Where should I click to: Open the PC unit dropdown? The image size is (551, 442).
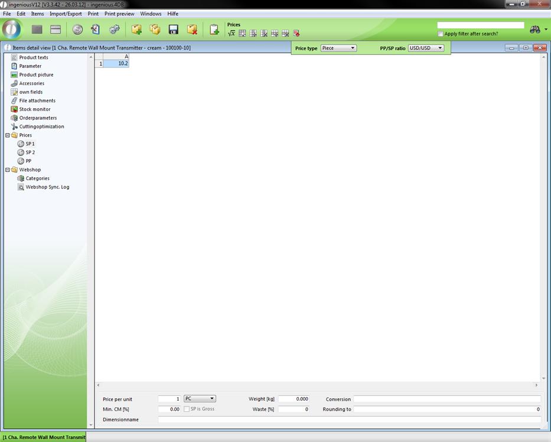point(200,399)
